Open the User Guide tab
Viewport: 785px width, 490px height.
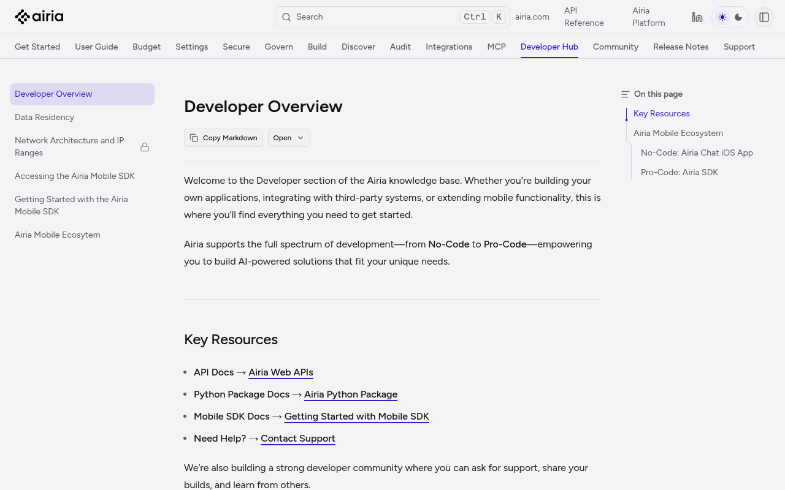(96, 47)
